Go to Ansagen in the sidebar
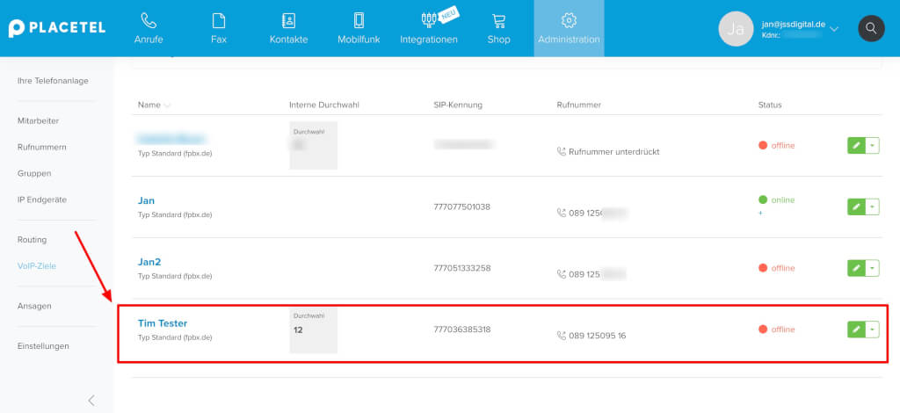This screenshot has height=413, width=900. coord(34,307)
